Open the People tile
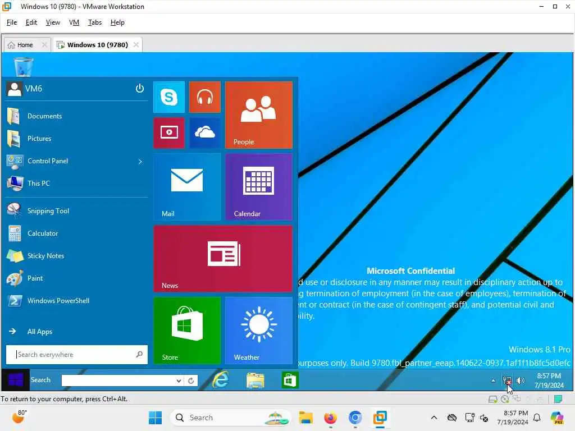 258,115
